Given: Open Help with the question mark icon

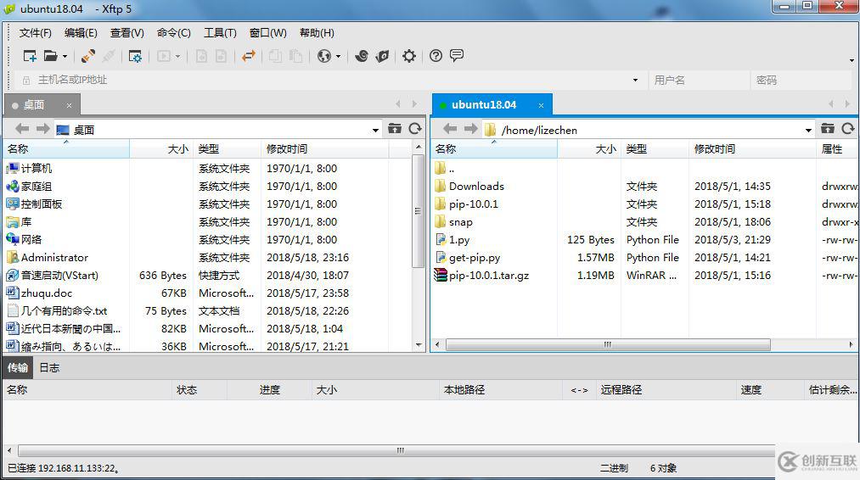Looking at the screenshot, I should click(436, 56).
